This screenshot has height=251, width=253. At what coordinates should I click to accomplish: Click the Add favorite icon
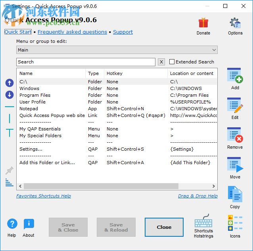click(x=235, y=75)
